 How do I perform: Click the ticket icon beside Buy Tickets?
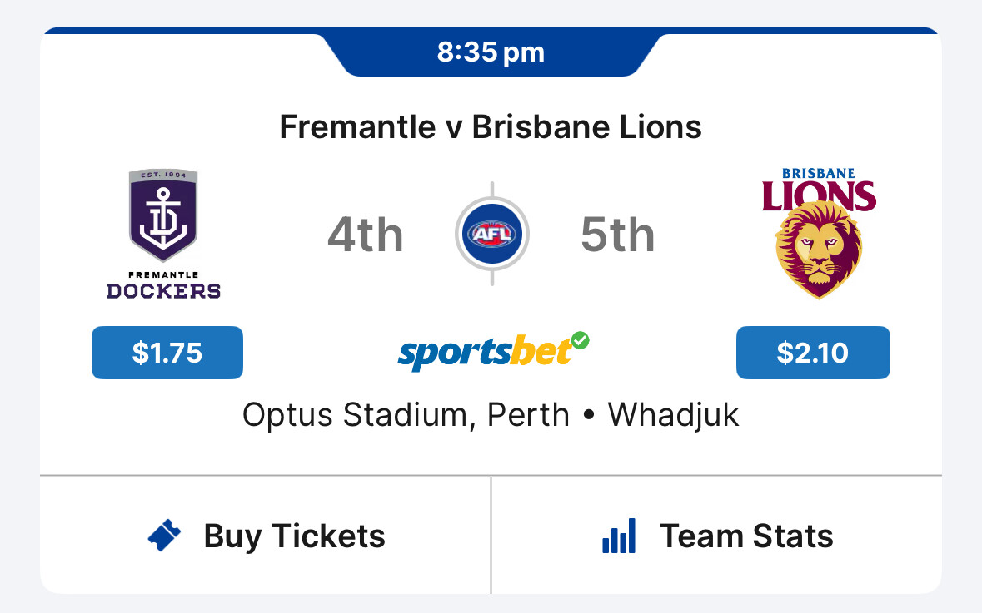[164, 536]
